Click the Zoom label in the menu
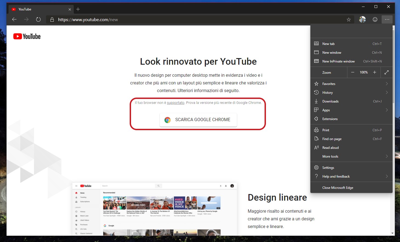 pyautogui.click(x=327, y=73)
